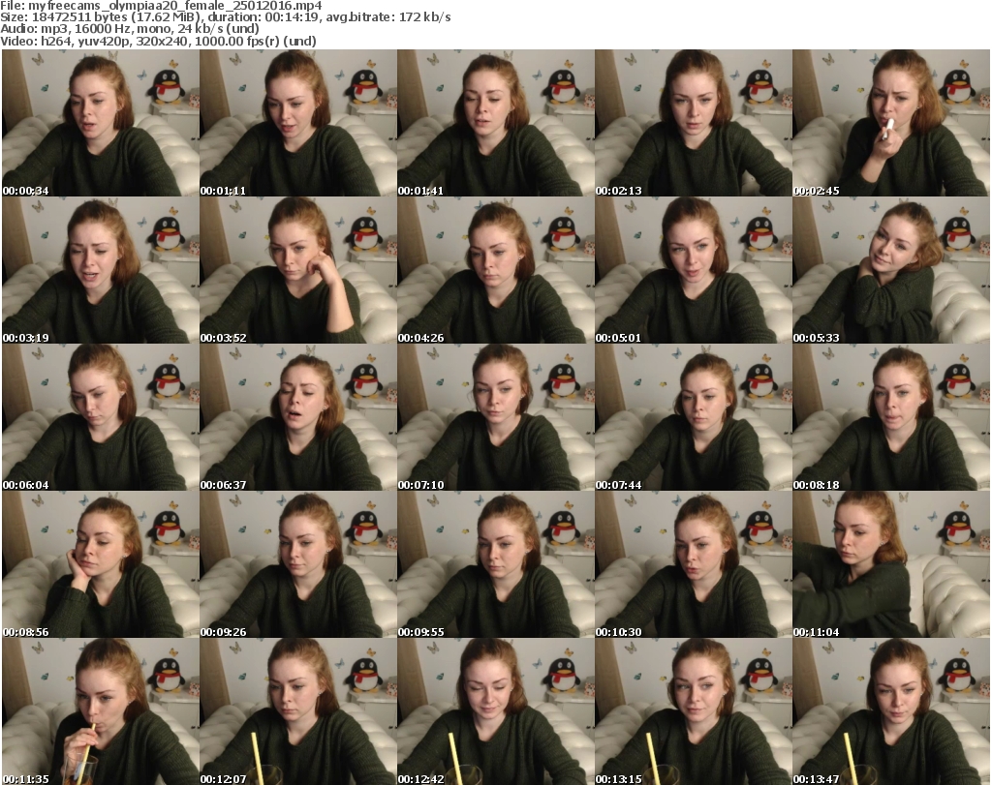Viewport: 992px width, 785px height.
Task: Click the thumbnail frame at 00:12:07
Action: (x=298, y=711)
